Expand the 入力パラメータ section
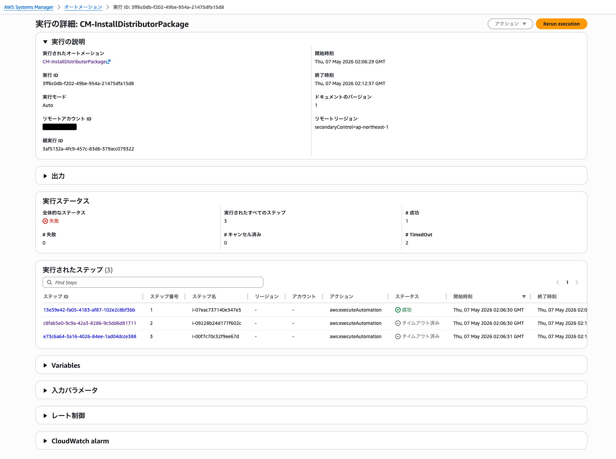The width and height of the screenshot is (616, 459). tap(45, 391)
